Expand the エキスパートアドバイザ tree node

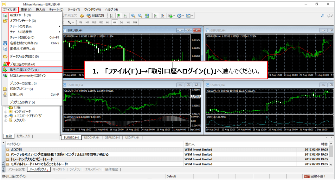click(6, 116)
